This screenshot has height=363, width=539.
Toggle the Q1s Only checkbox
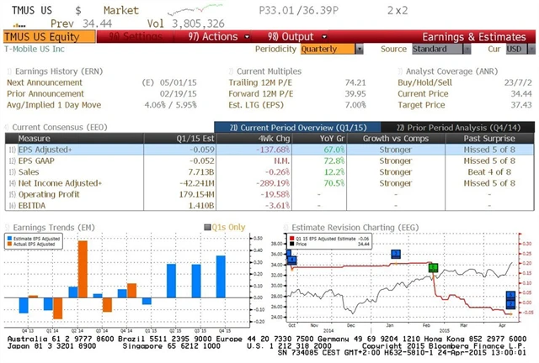click(207, 227)
